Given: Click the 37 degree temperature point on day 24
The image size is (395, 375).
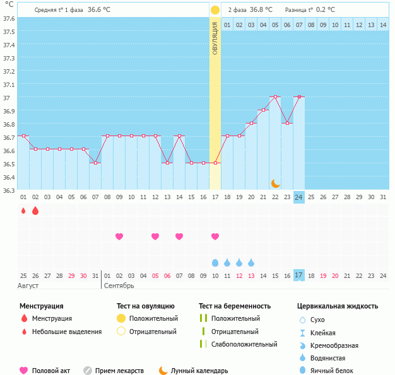Looking at the screenshot, I should click(299, 97).
